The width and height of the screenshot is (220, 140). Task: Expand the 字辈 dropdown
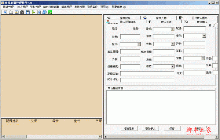[x=172, y=44]
